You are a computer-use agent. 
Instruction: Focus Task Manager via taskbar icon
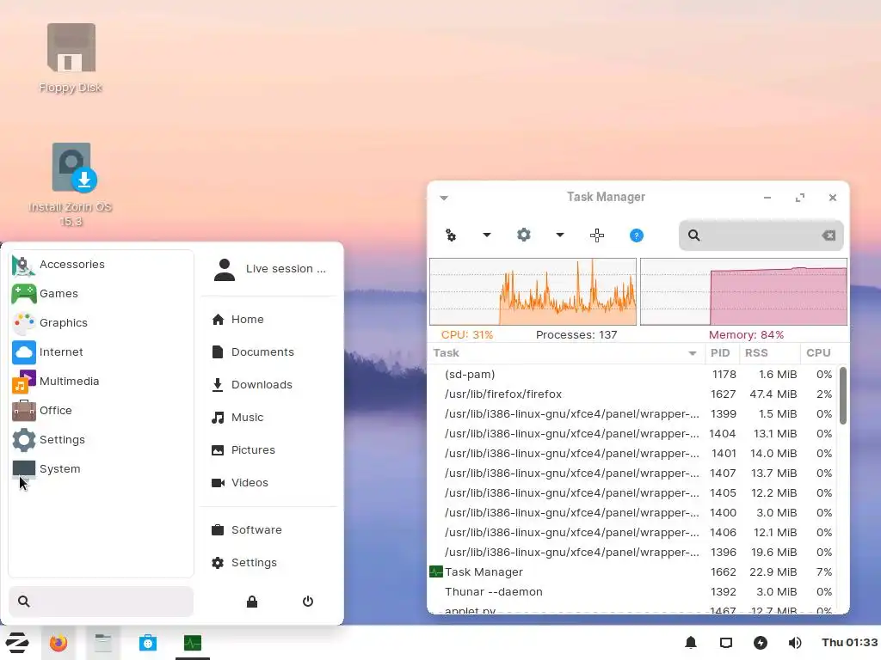(193, 643)
